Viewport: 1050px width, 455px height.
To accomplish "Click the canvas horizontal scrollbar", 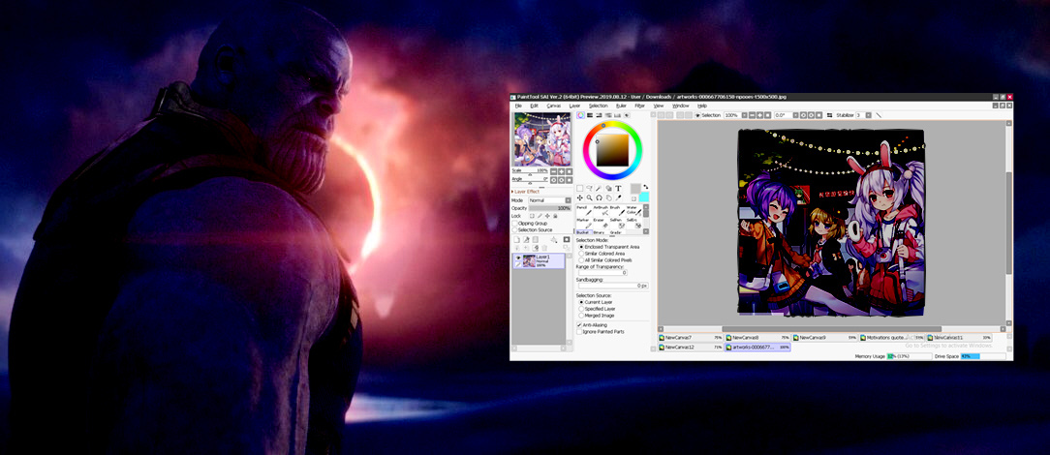I will click(831, 328).
